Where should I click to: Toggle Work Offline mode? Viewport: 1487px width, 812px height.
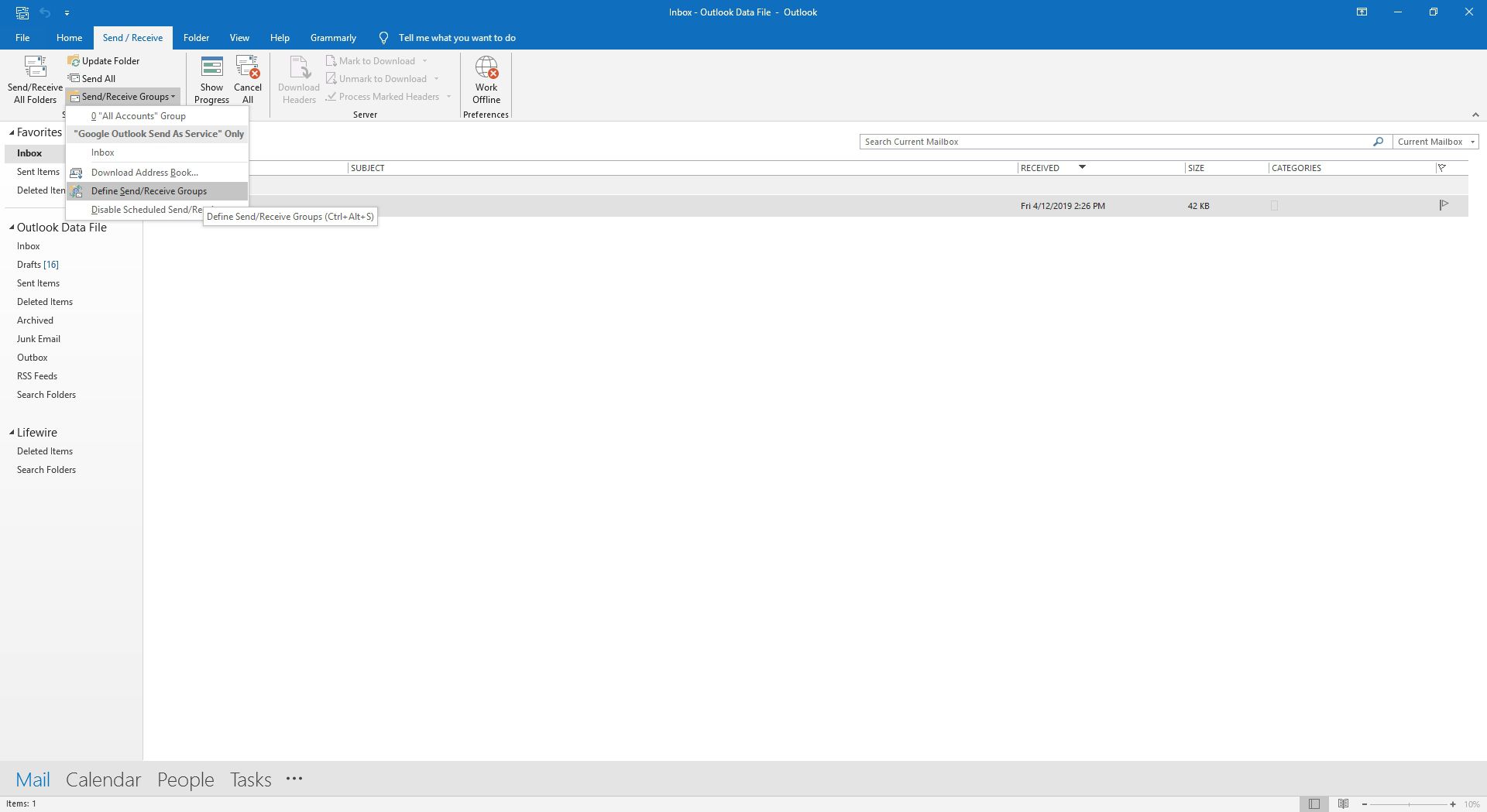coord(486,79)
